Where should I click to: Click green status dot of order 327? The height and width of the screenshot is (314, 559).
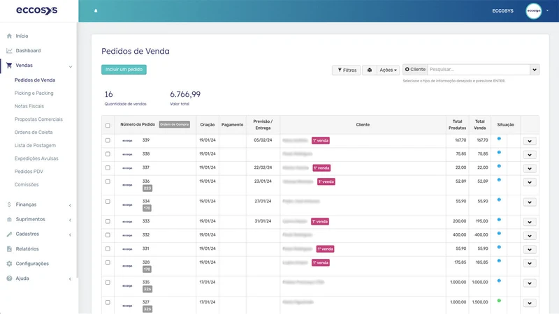(499, 301)
